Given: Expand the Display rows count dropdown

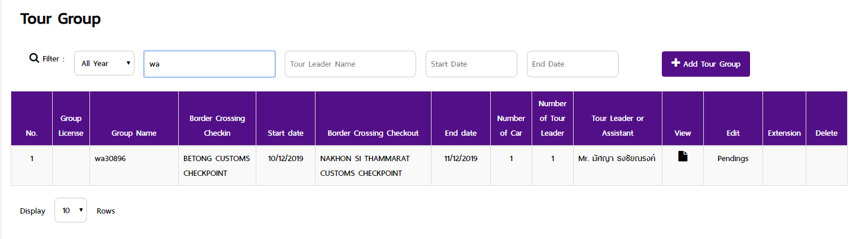Looking at the screenshot, I should [70, 210].
